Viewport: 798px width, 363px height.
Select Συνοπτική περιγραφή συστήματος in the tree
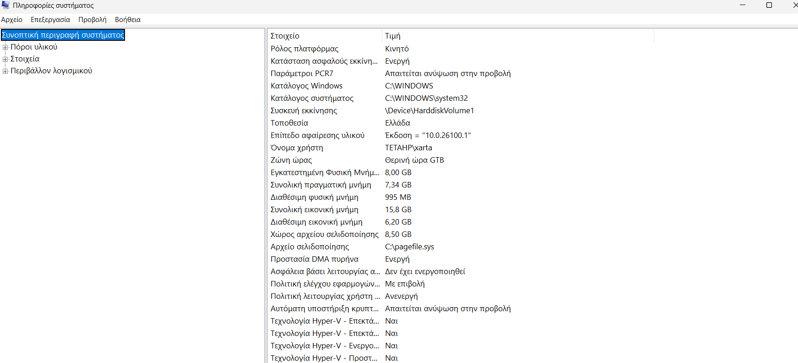(63, 35)
